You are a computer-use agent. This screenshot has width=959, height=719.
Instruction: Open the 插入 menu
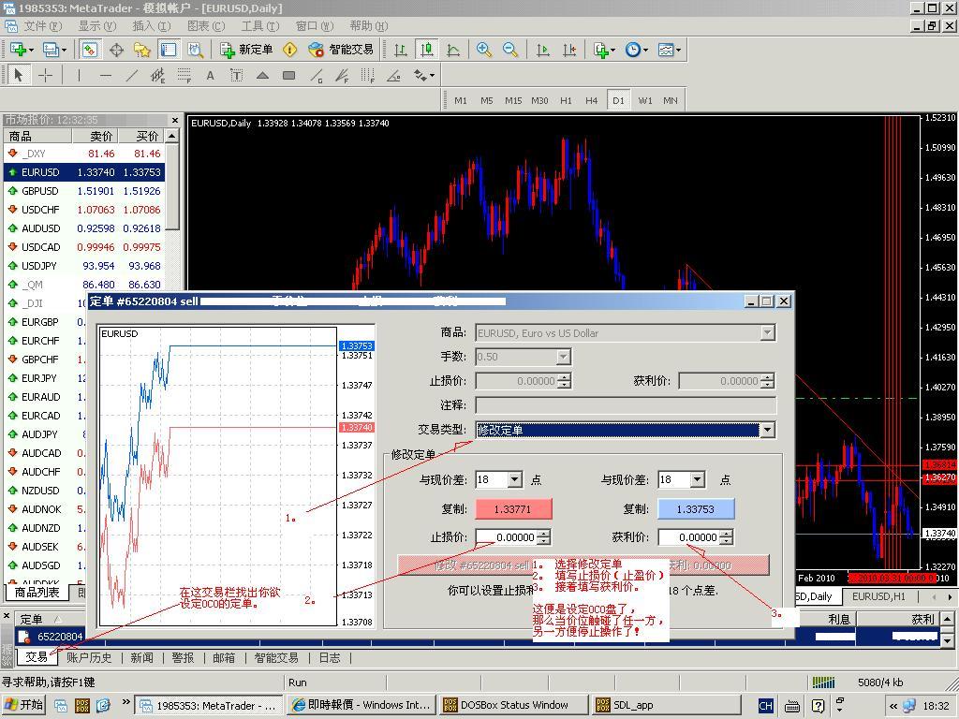point(151,26)
